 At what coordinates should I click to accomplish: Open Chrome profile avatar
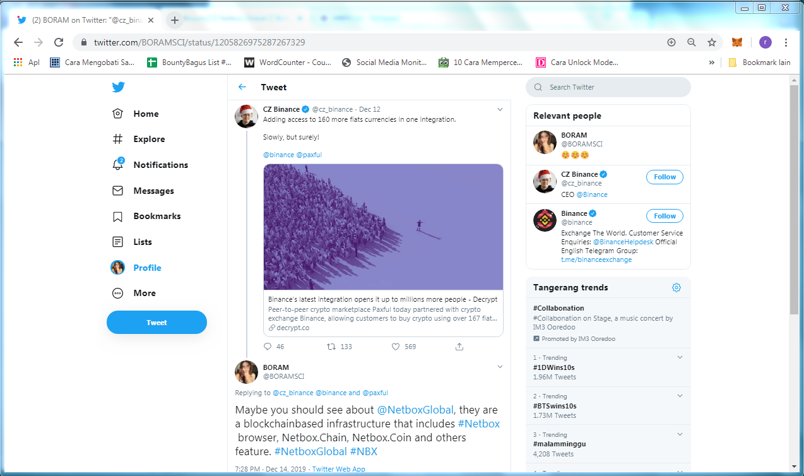[765, 42]
